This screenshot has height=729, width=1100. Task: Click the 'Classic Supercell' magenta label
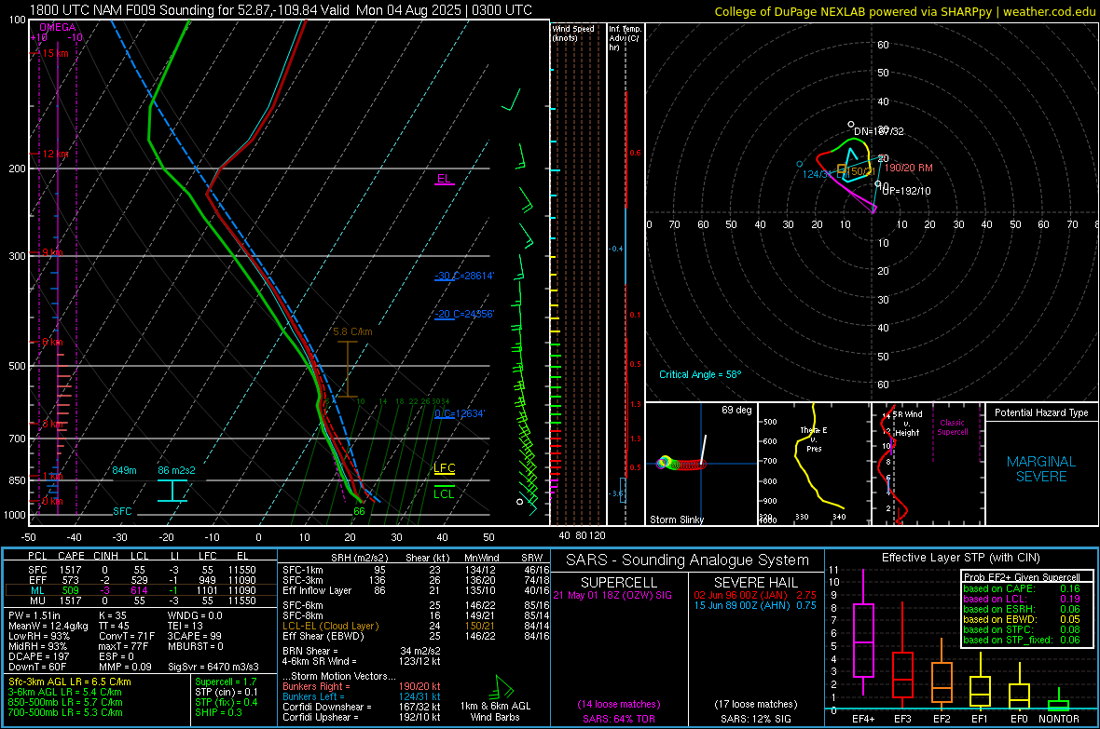click(x=952, y=427)
